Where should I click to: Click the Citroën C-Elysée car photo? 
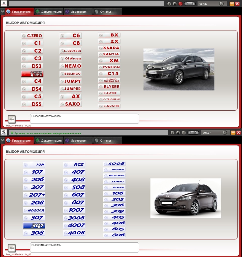click(x=179, y=69)
